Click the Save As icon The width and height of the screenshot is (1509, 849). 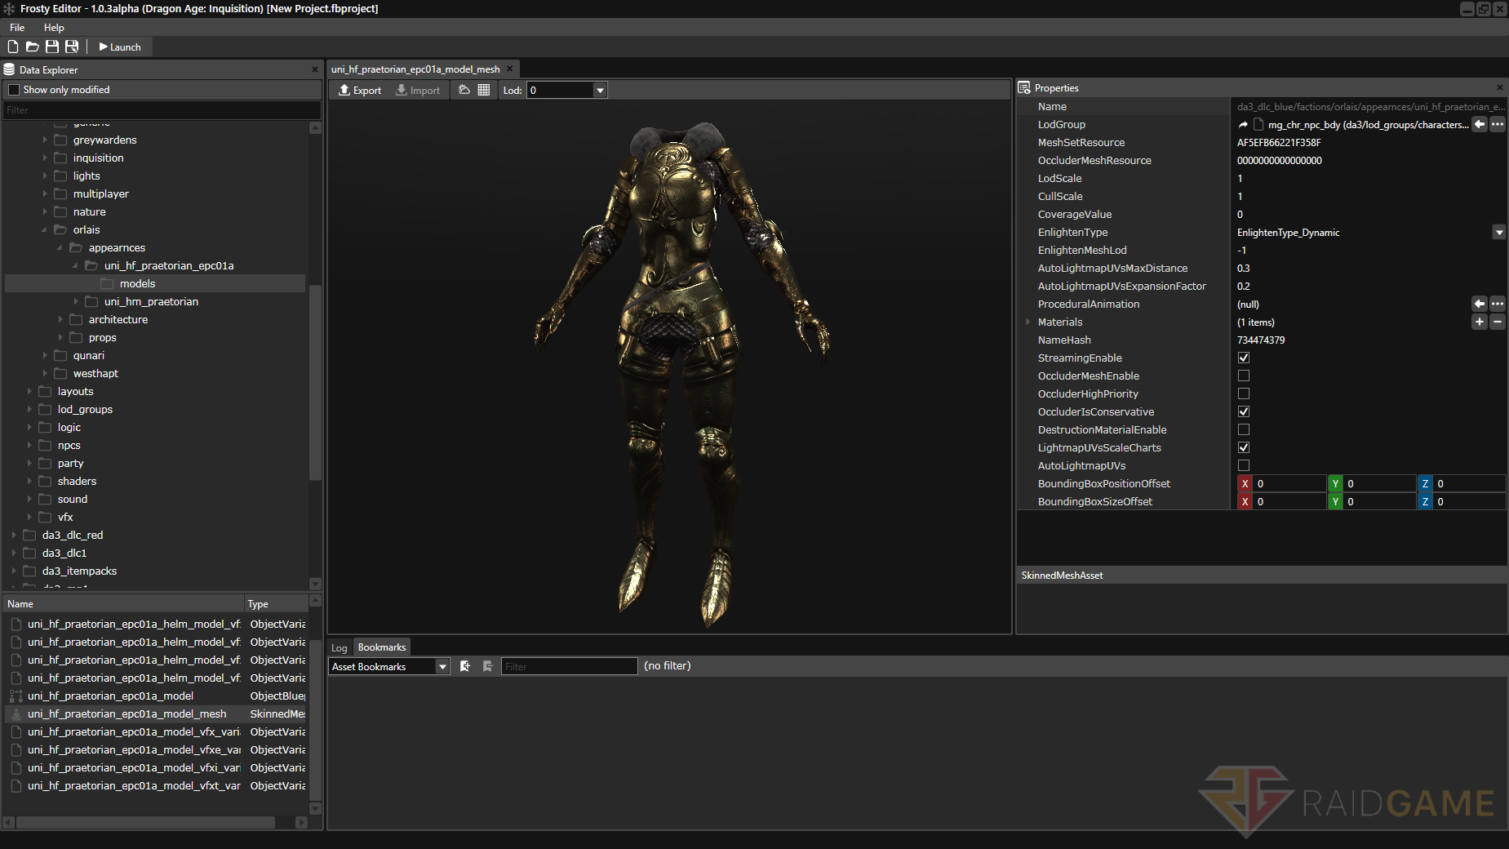pyautogui.click(x=72, y=47)
